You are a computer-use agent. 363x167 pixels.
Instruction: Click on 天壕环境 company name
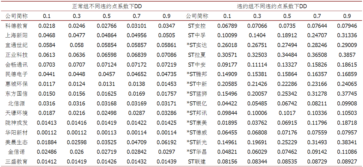[16, 113]
